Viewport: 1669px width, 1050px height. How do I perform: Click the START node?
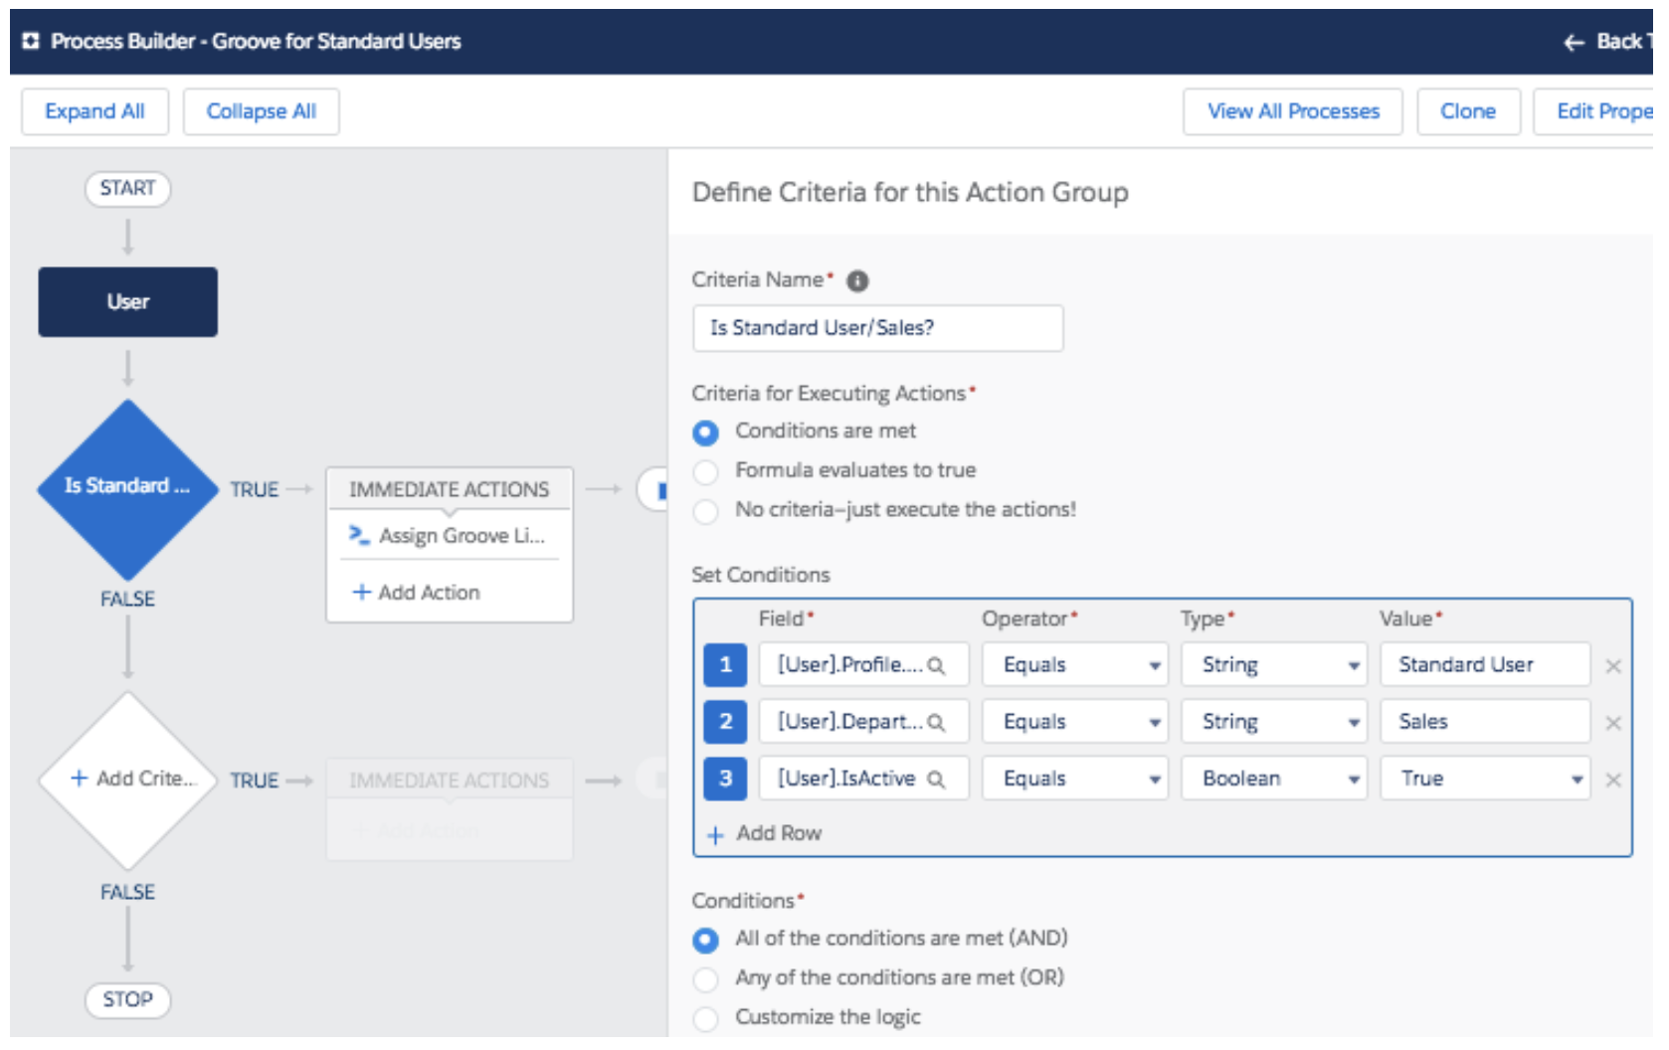coord(127,188)
